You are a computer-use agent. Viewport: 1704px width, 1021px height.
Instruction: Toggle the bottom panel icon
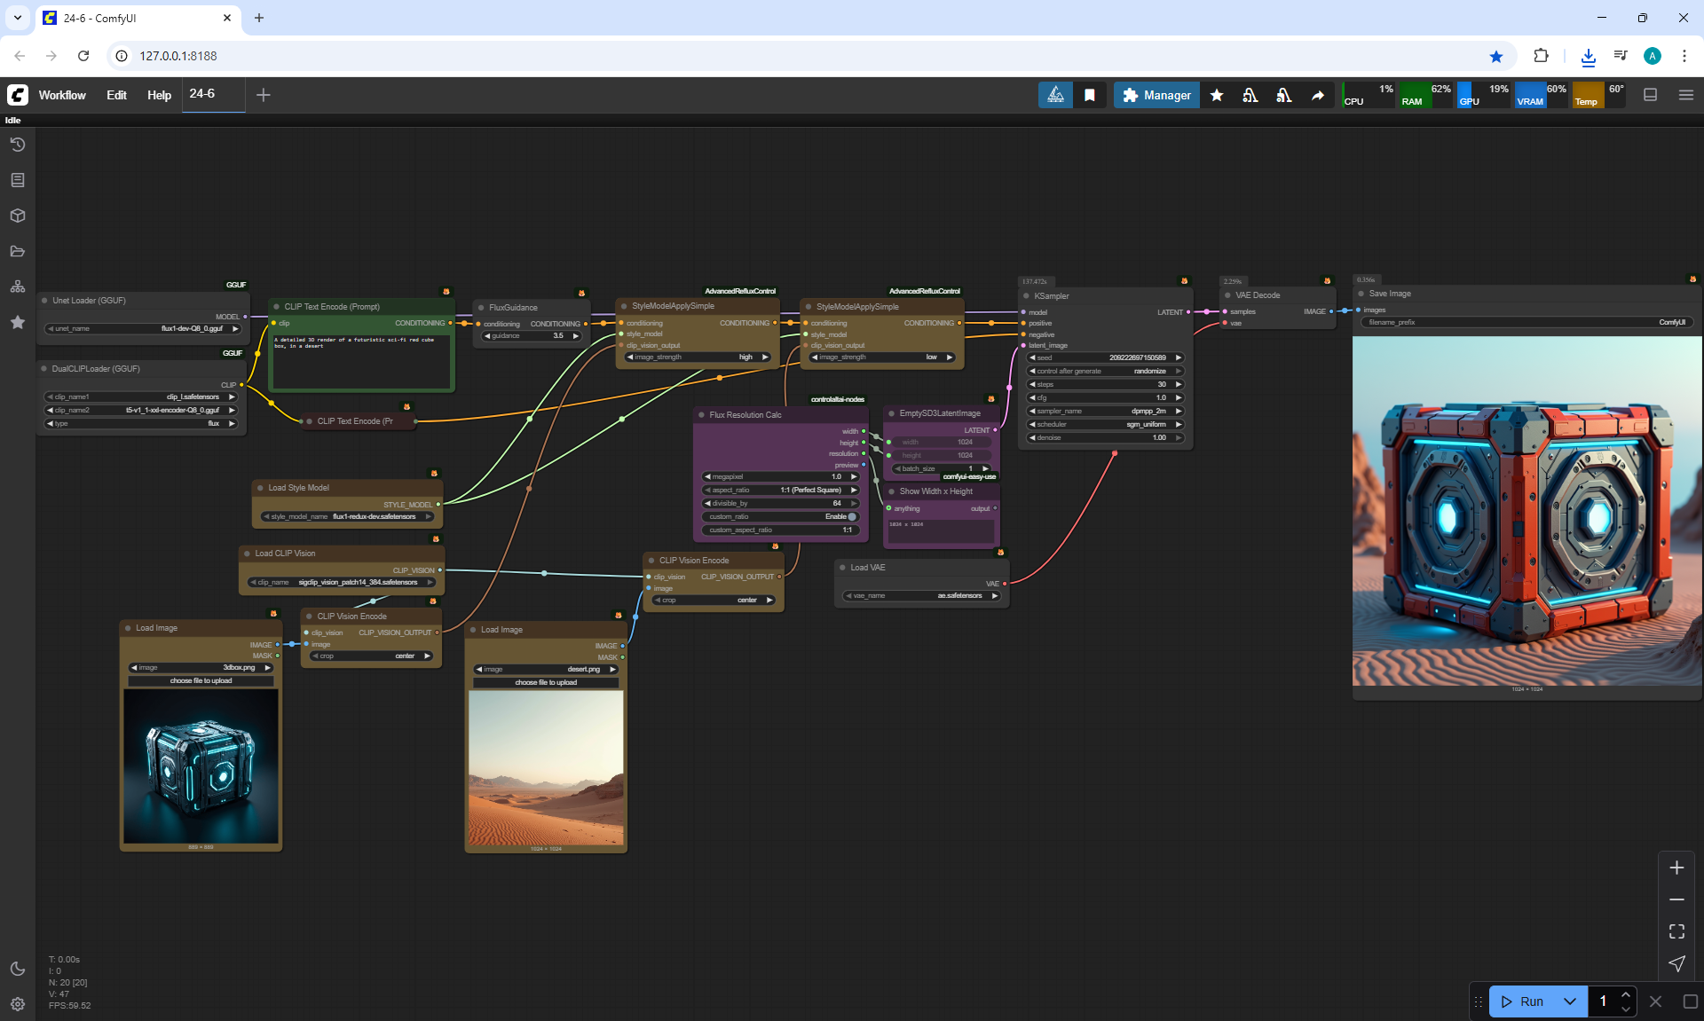[1651, 95]
